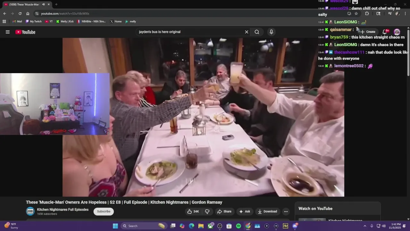Open the Chrome home page button
Image resolution: width=410 pixels, height=231 pixels.
coord(28,13)
